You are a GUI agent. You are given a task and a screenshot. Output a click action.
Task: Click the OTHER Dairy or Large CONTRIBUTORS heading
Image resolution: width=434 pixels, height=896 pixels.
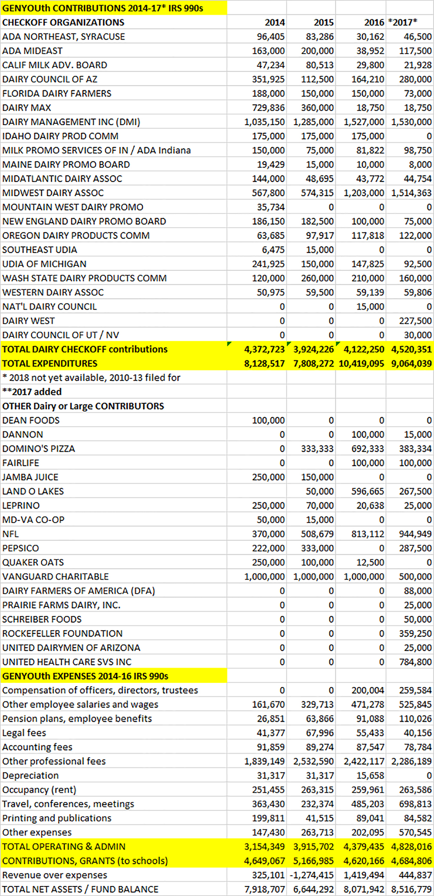(83, 406)
